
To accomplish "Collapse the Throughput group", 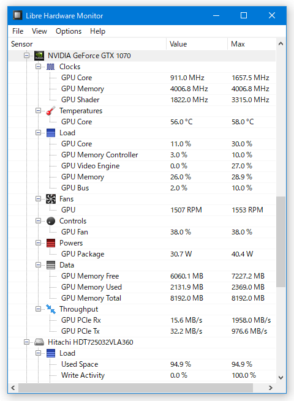I will pos(38,309).
